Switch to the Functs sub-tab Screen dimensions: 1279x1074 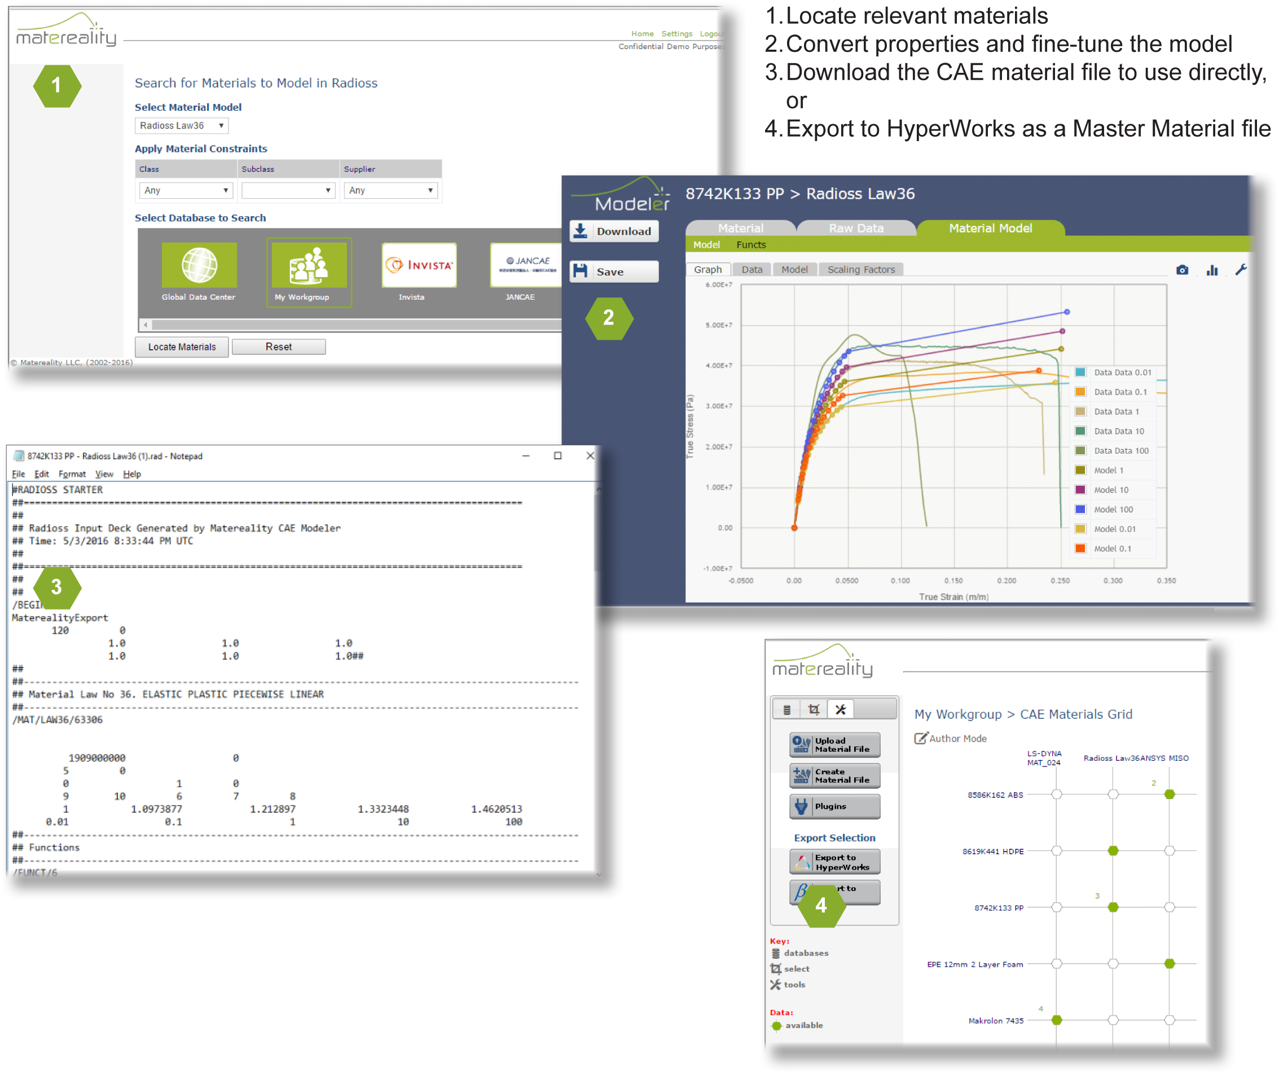tap(751, 245)
